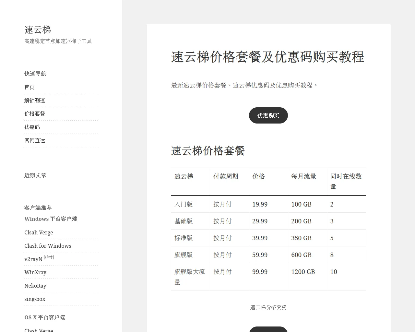Go to 首页 in quick navigation

coord(30,87)
